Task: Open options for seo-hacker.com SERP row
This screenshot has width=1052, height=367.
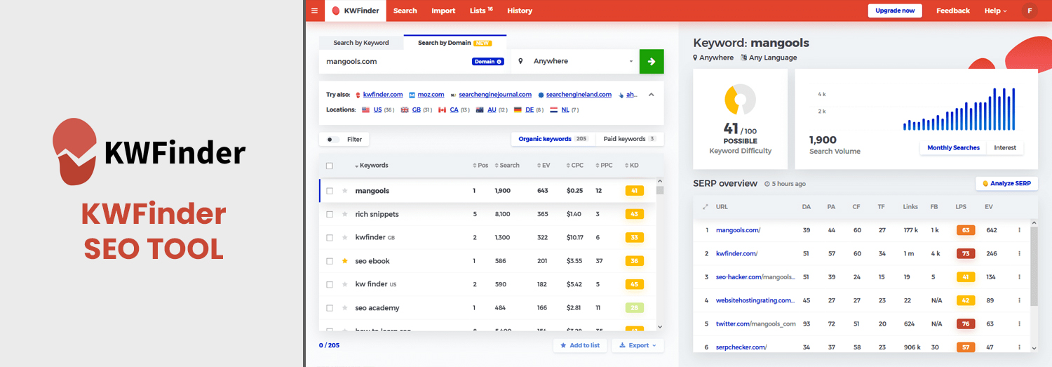Action: click(1019, 276)
